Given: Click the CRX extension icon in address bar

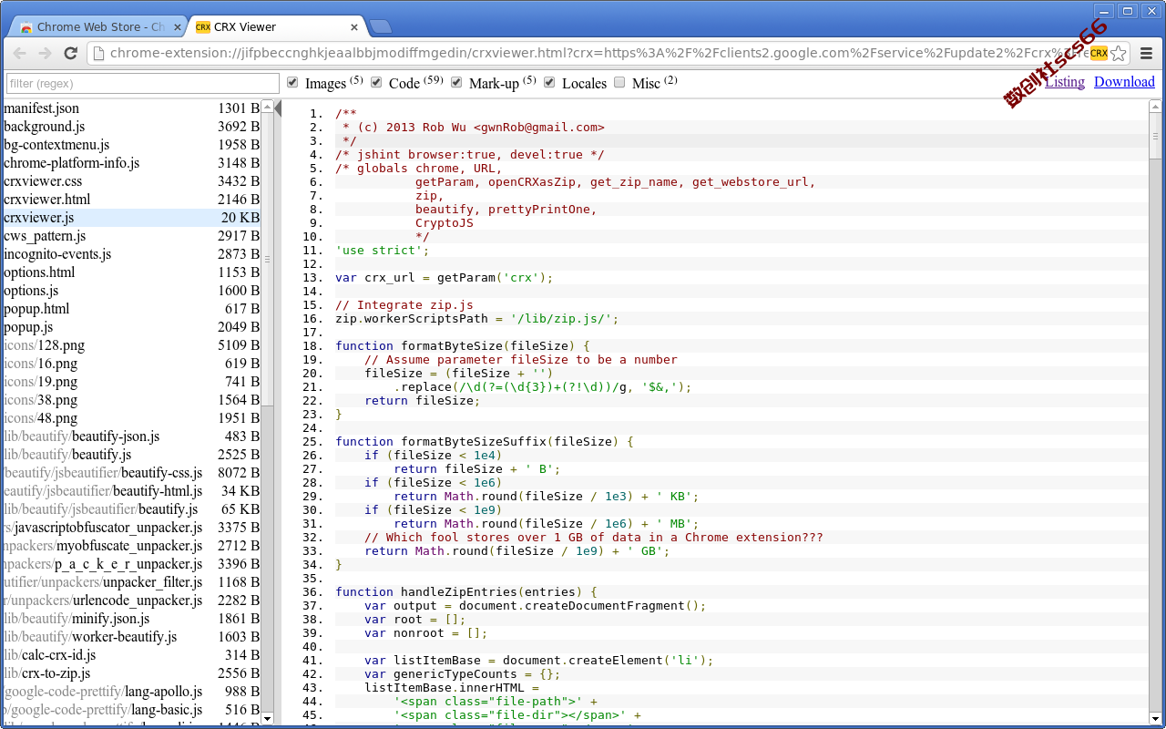Looking at the screenshot, I should point(1099,53).
